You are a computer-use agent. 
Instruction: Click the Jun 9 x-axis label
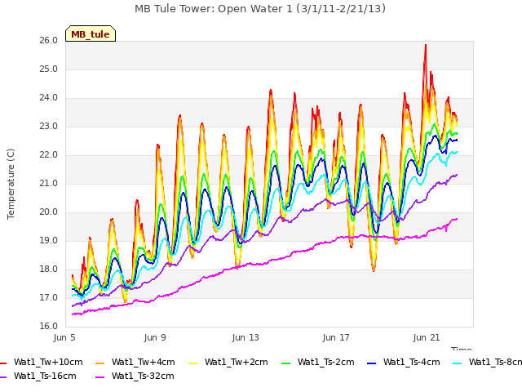point(155,337)
